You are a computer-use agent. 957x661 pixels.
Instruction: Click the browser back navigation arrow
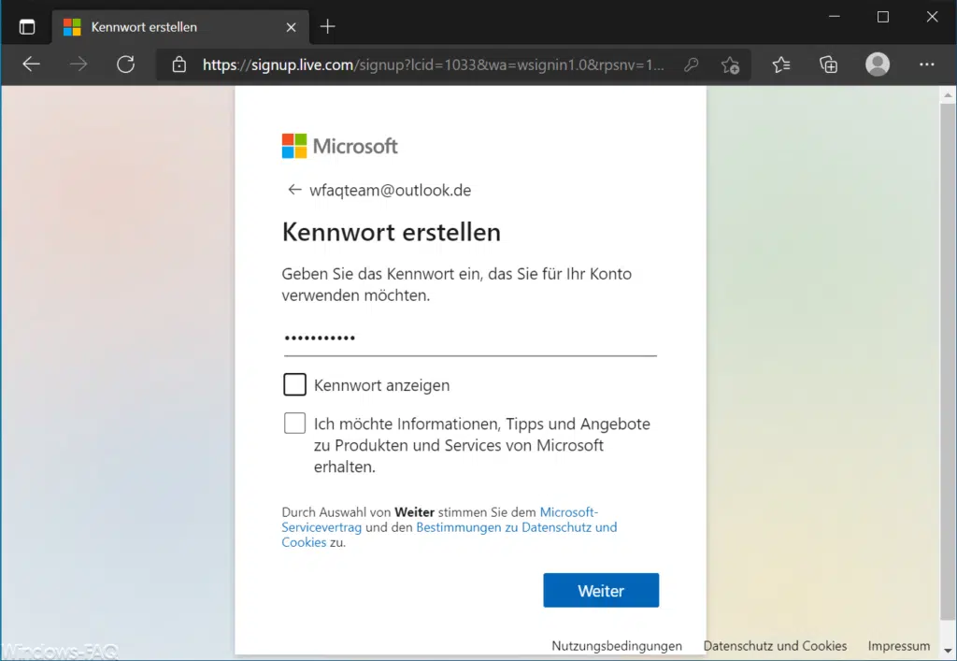pos(31,65)
